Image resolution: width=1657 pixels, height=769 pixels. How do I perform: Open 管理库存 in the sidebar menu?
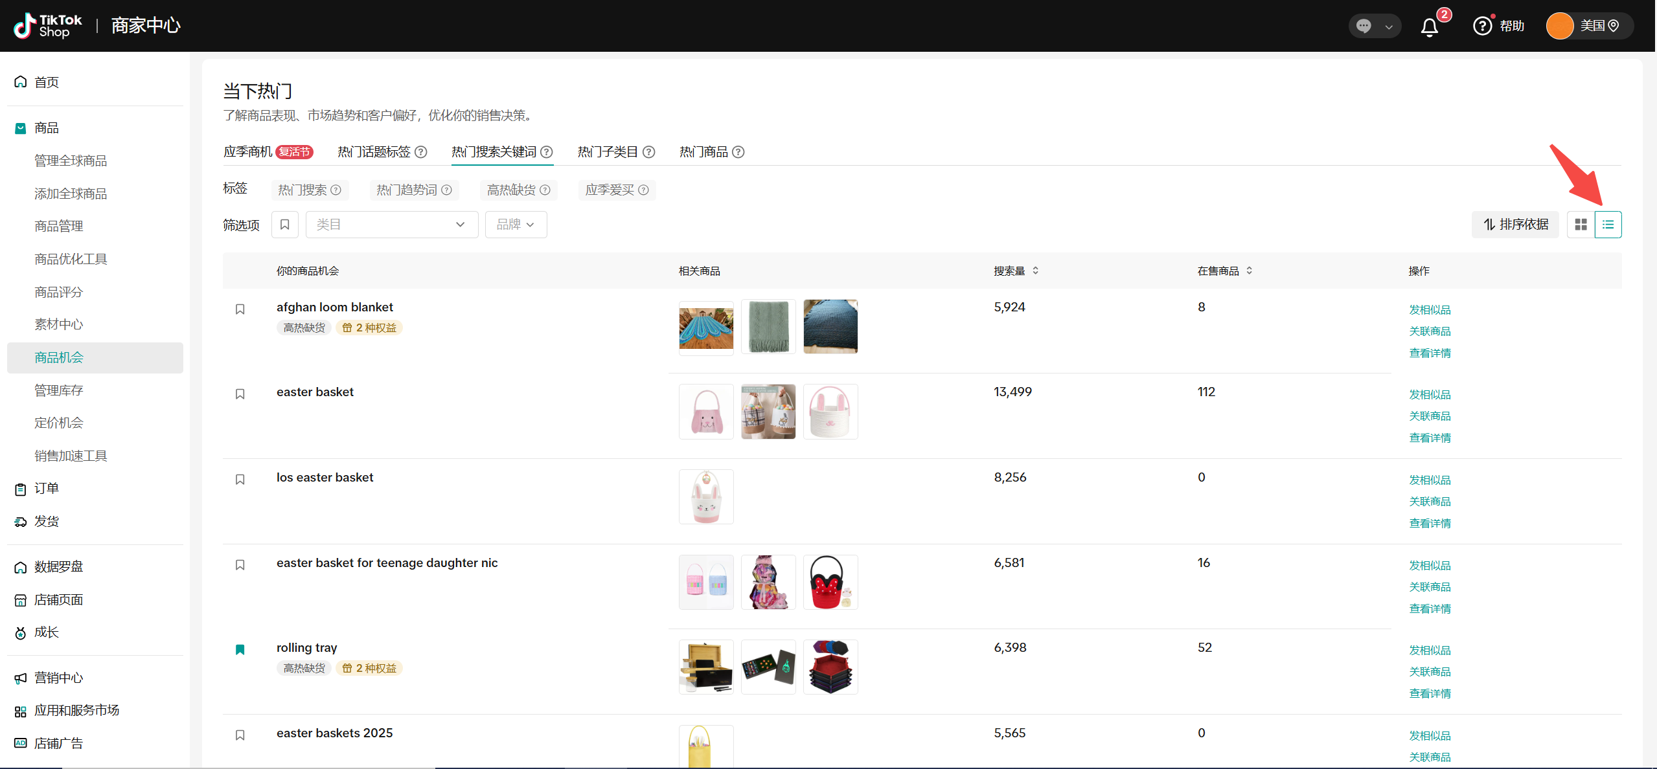tap(59, 390)
